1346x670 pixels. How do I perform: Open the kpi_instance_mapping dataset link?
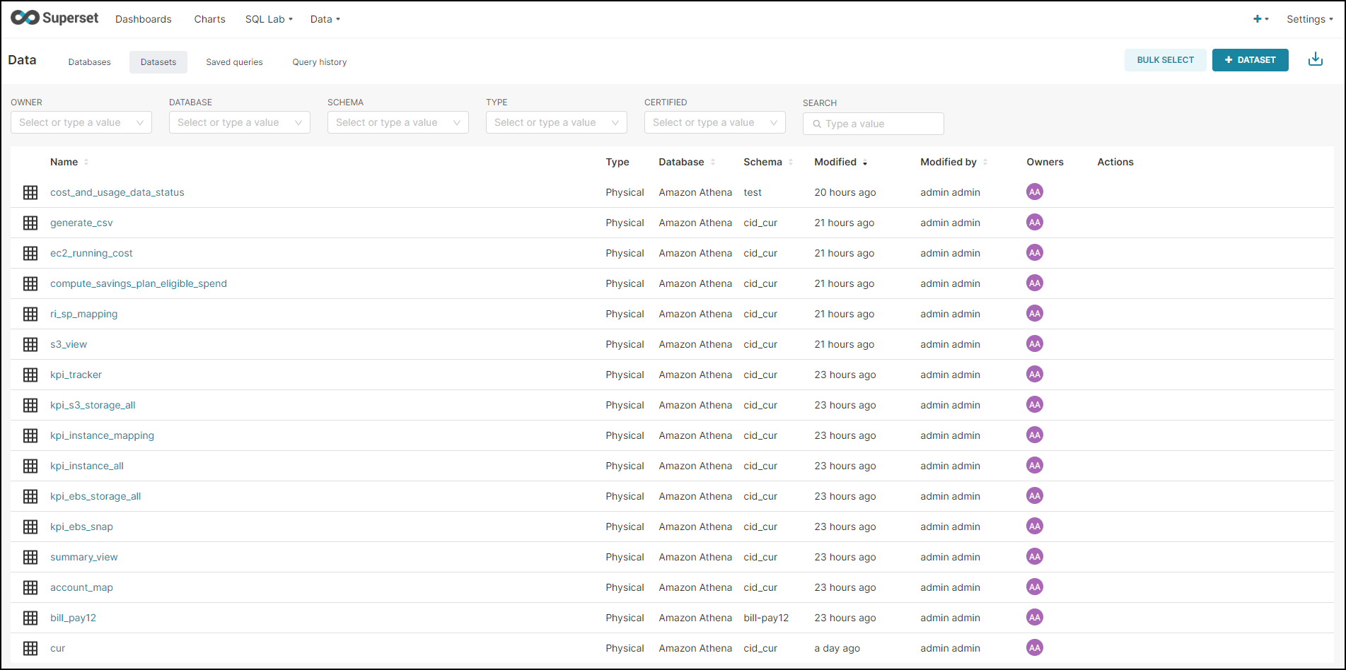coord(102,435)
